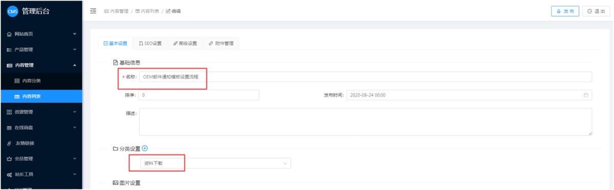Screen dimensions: 614x190
Task: Click the 在线询盘 table icon
Action: click(9, 128)
